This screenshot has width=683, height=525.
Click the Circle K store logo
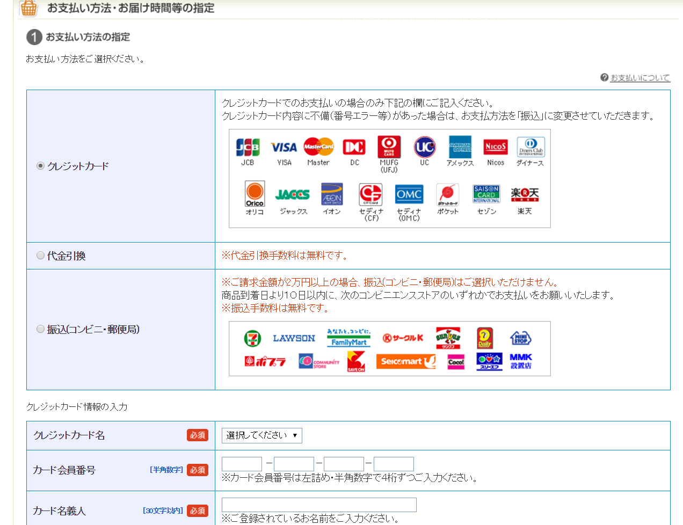pyautogui.click(x=403, y=338)
